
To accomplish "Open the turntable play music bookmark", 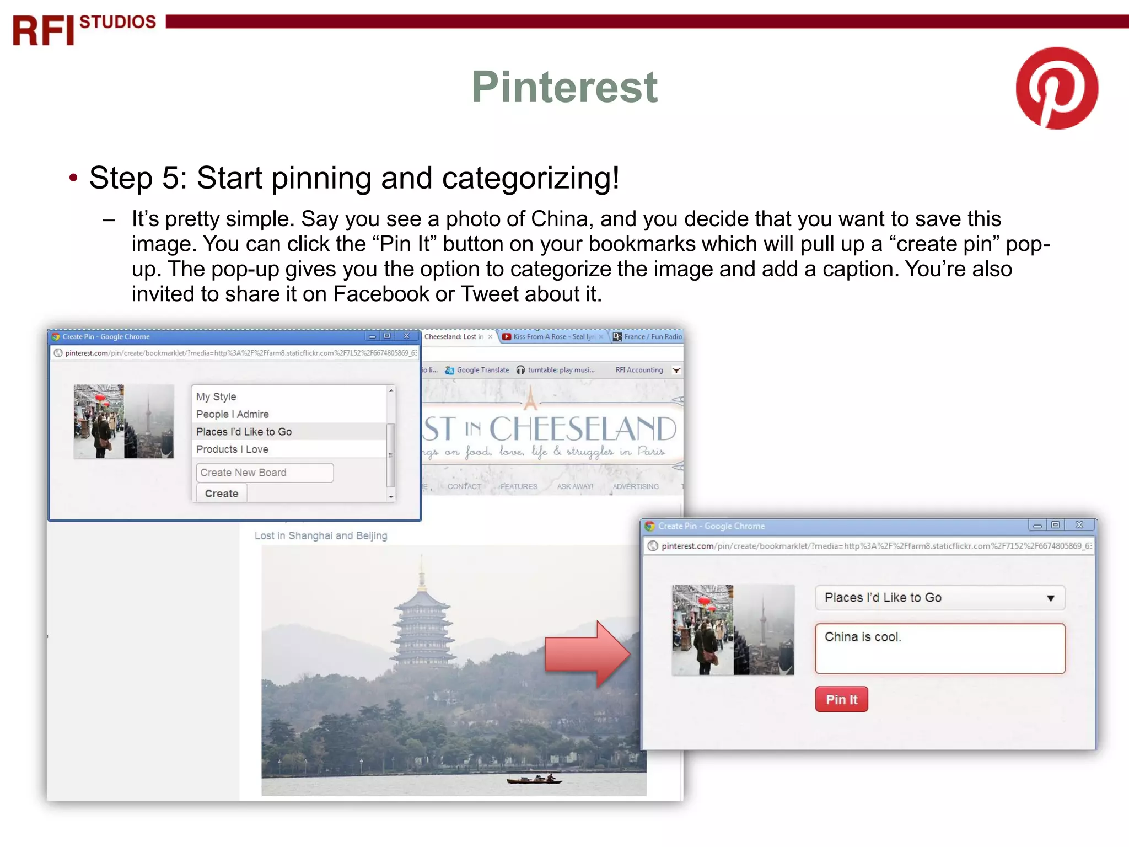I will click(556, 370).
